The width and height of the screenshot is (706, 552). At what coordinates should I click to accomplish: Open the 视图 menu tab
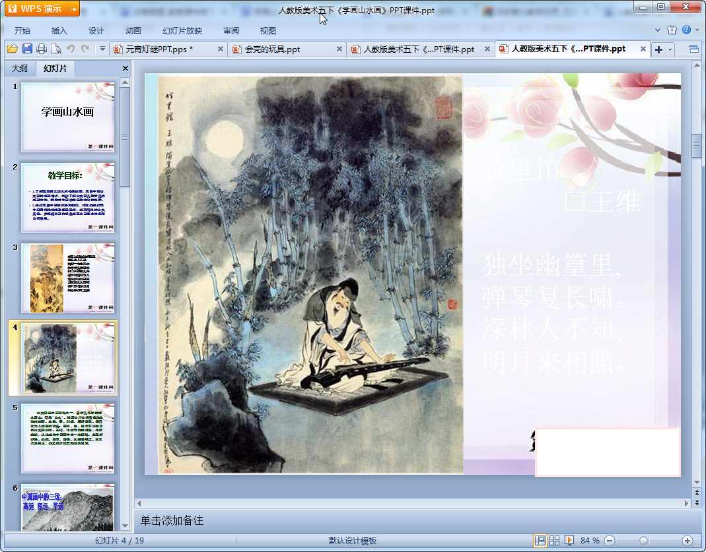coord(267,30)
